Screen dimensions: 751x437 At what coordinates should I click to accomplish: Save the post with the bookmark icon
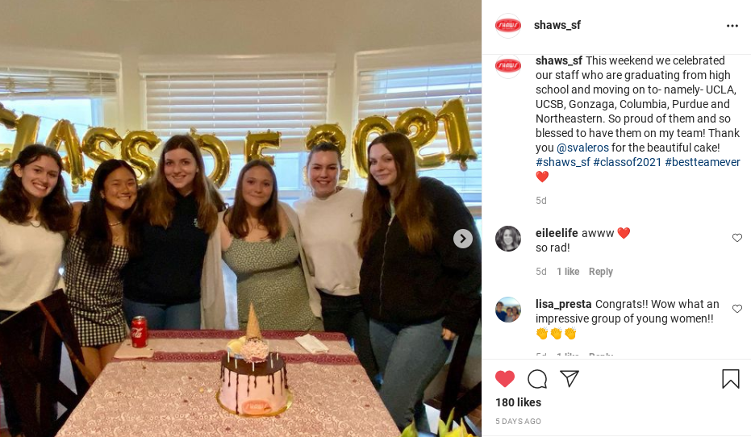coord(730,379)
